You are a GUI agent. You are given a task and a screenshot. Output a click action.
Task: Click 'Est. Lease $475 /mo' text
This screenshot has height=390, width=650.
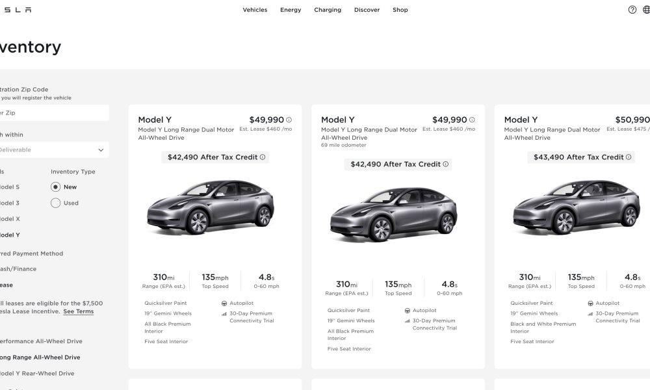[x=628, y=129]
